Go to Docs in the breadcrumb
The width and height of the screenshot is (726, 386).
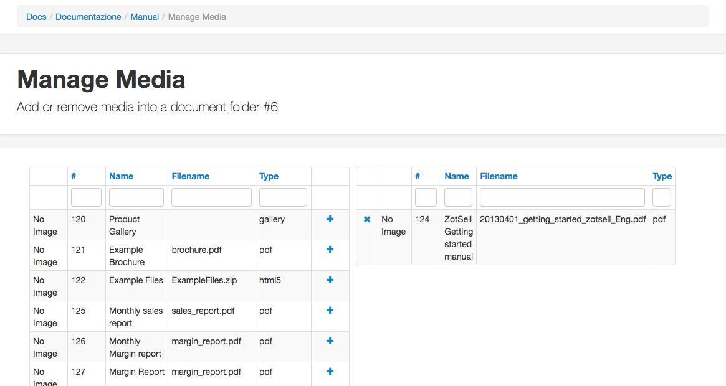[36, 17]
